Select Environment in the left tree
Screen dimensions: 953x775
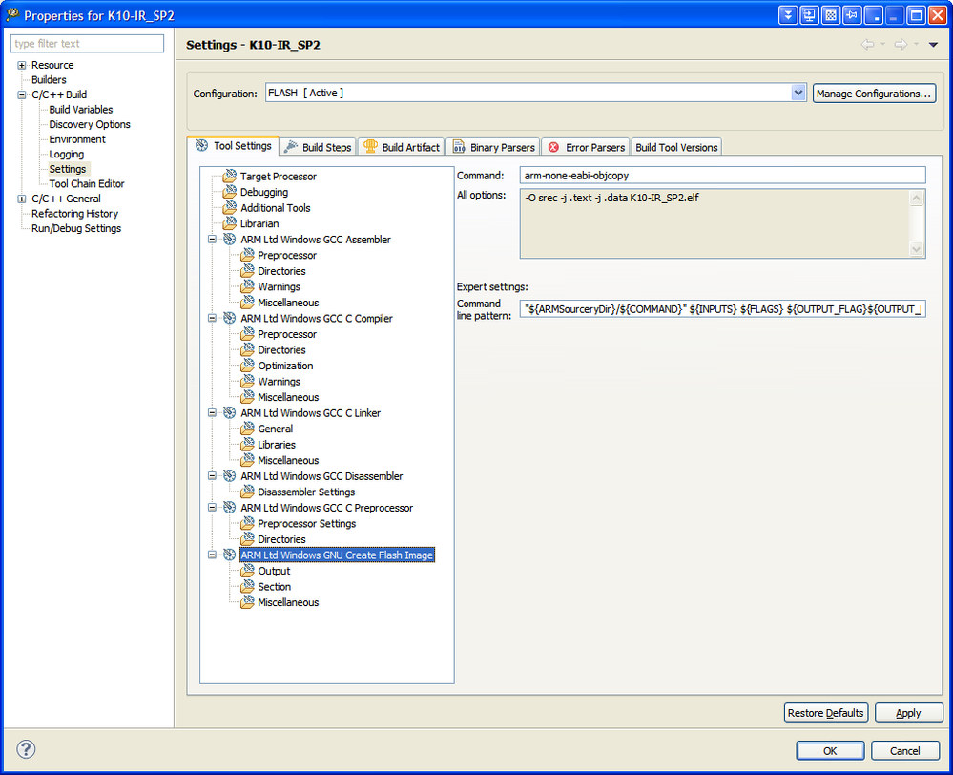tap(77, 139)
